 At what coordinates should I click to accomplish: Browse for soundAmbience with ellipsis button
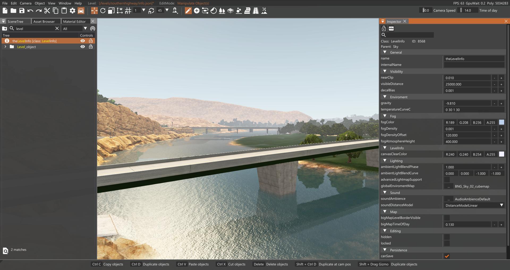point(449,199)
